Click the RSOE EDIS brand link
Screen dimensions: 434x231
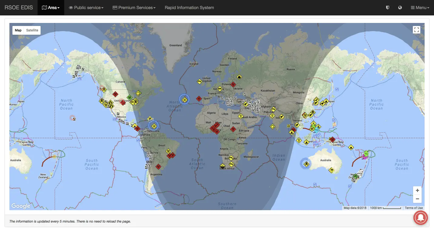pyautogui.click(x=19, y=8)
